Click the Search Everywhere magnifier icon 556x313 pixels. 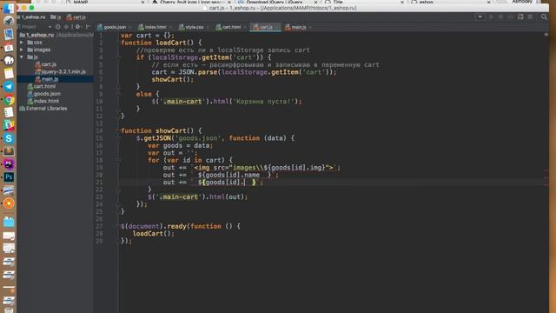(544, 17)
